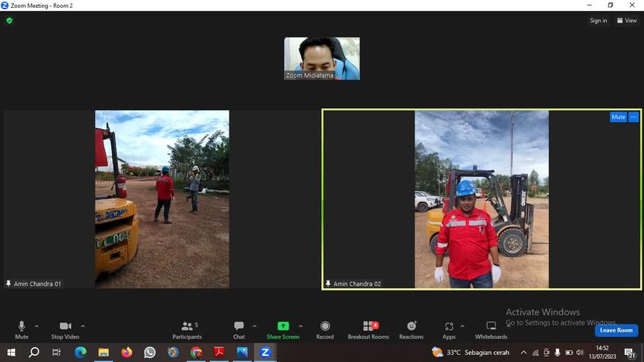Open more options on Amin Chandra 02 tile
Image resolution: width=644 pixels, height=362 pixels.
coord(633,117)
